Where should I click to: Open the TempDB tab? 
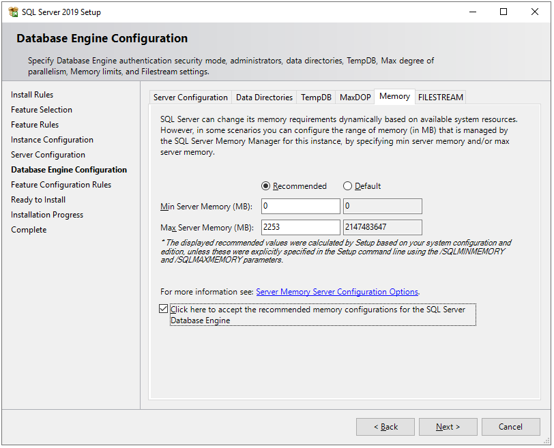[316, 98]
